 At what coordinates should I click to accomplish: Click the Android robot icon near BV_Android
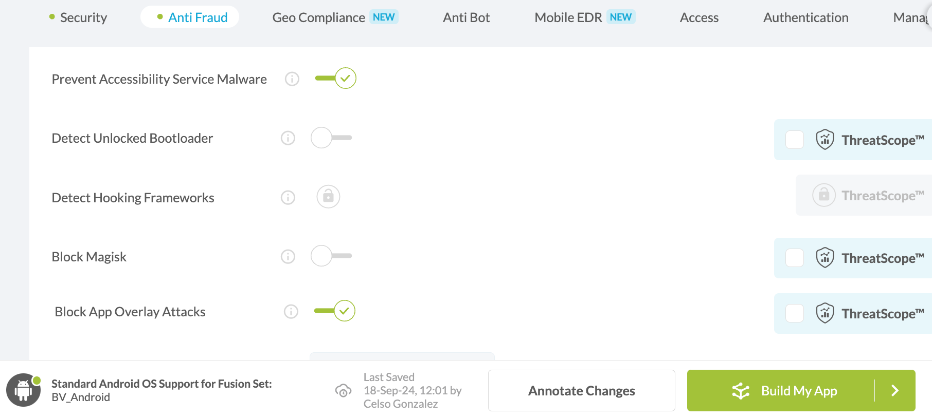pos(23,389)
